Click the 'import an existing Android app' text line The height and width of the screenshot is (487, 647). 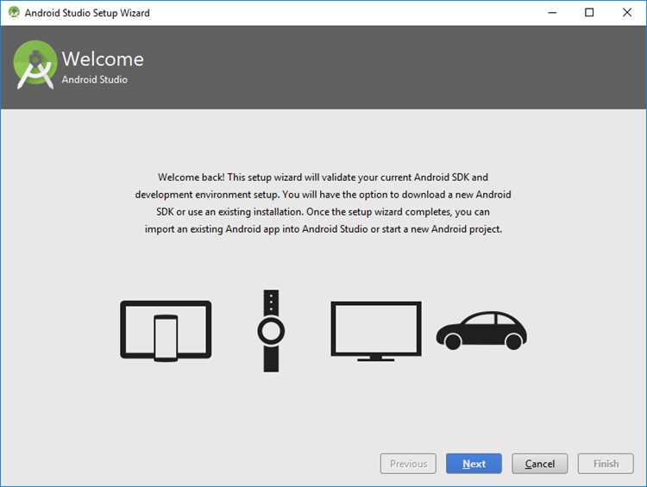click(323, 229)
